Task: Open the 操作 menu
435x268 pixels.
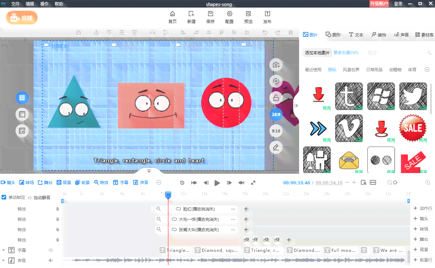Action: [x=45, y=4]
